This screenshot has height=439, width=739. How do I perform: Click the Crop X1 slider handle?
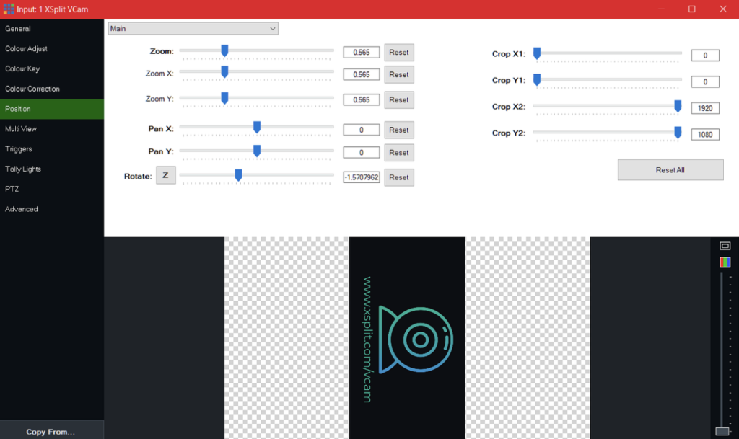tap(537, 53)
